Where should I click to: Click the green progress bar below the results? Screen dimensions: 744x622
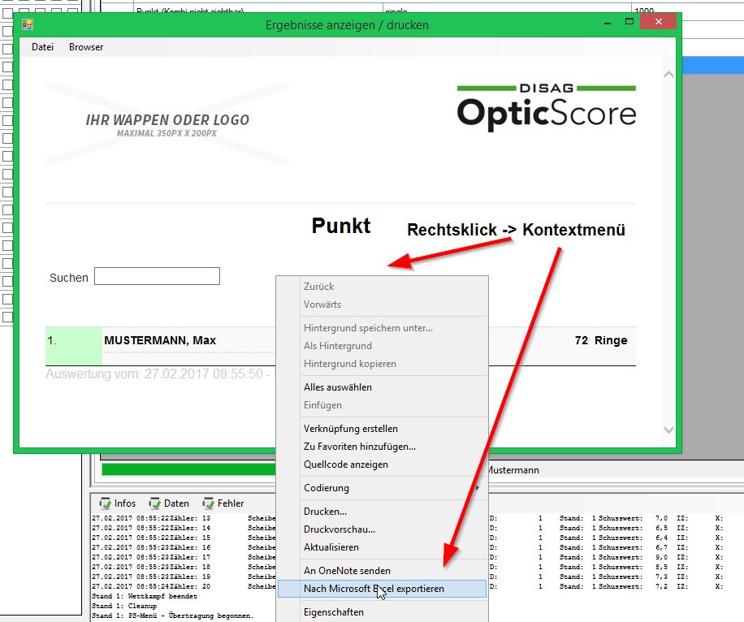point(187,469)
